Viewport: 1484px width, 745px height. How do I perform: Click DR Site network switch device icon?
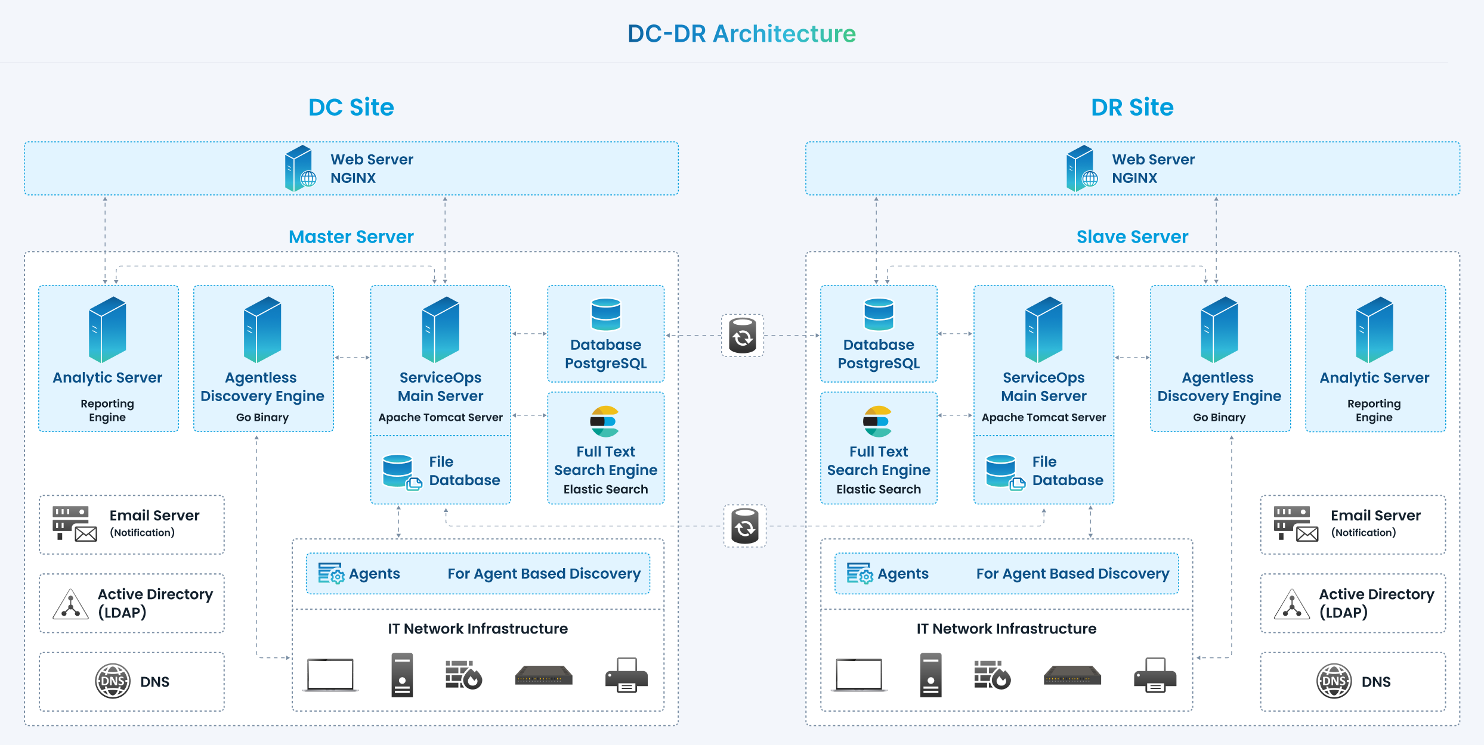[1072, 675]
